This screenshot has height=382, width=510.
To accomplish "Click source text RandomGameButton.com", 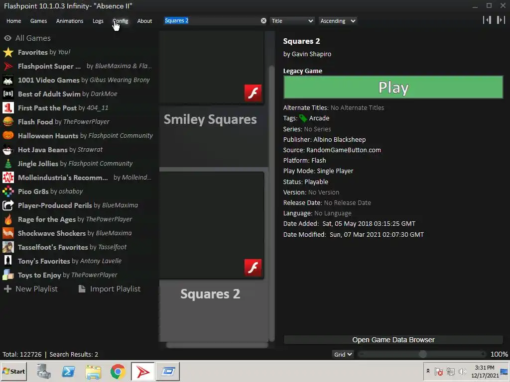I will [344, 150].
